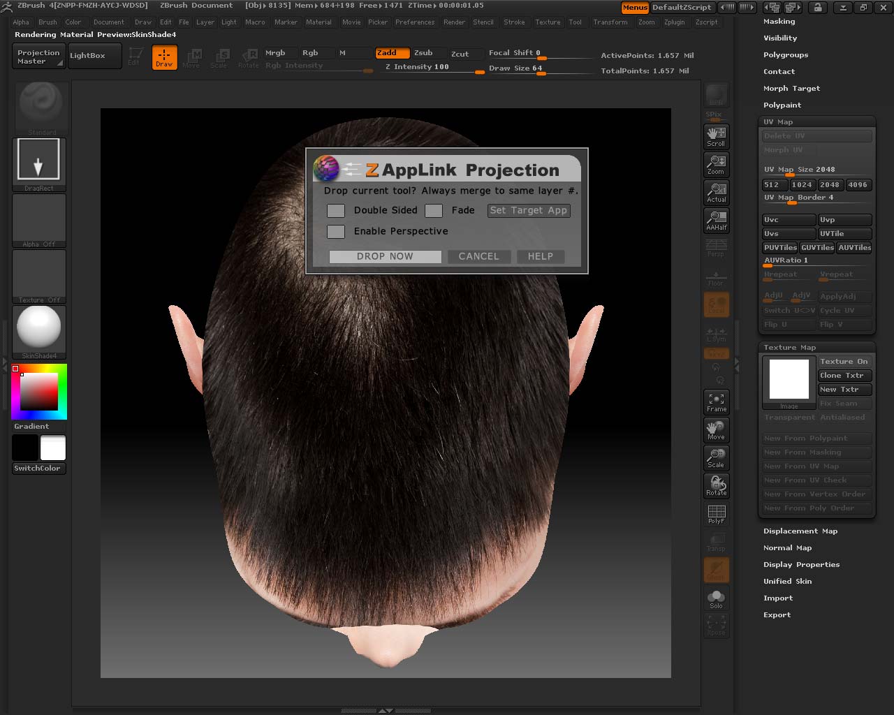Screen dimensions: 894x715
Task: Activate the AAHalf view icon
Action: [716, 220]
